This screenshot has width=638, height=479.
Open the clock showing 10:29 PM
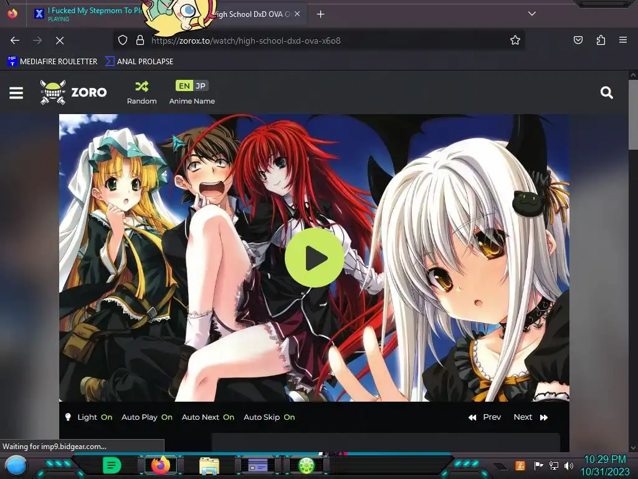tap(605, 465)
